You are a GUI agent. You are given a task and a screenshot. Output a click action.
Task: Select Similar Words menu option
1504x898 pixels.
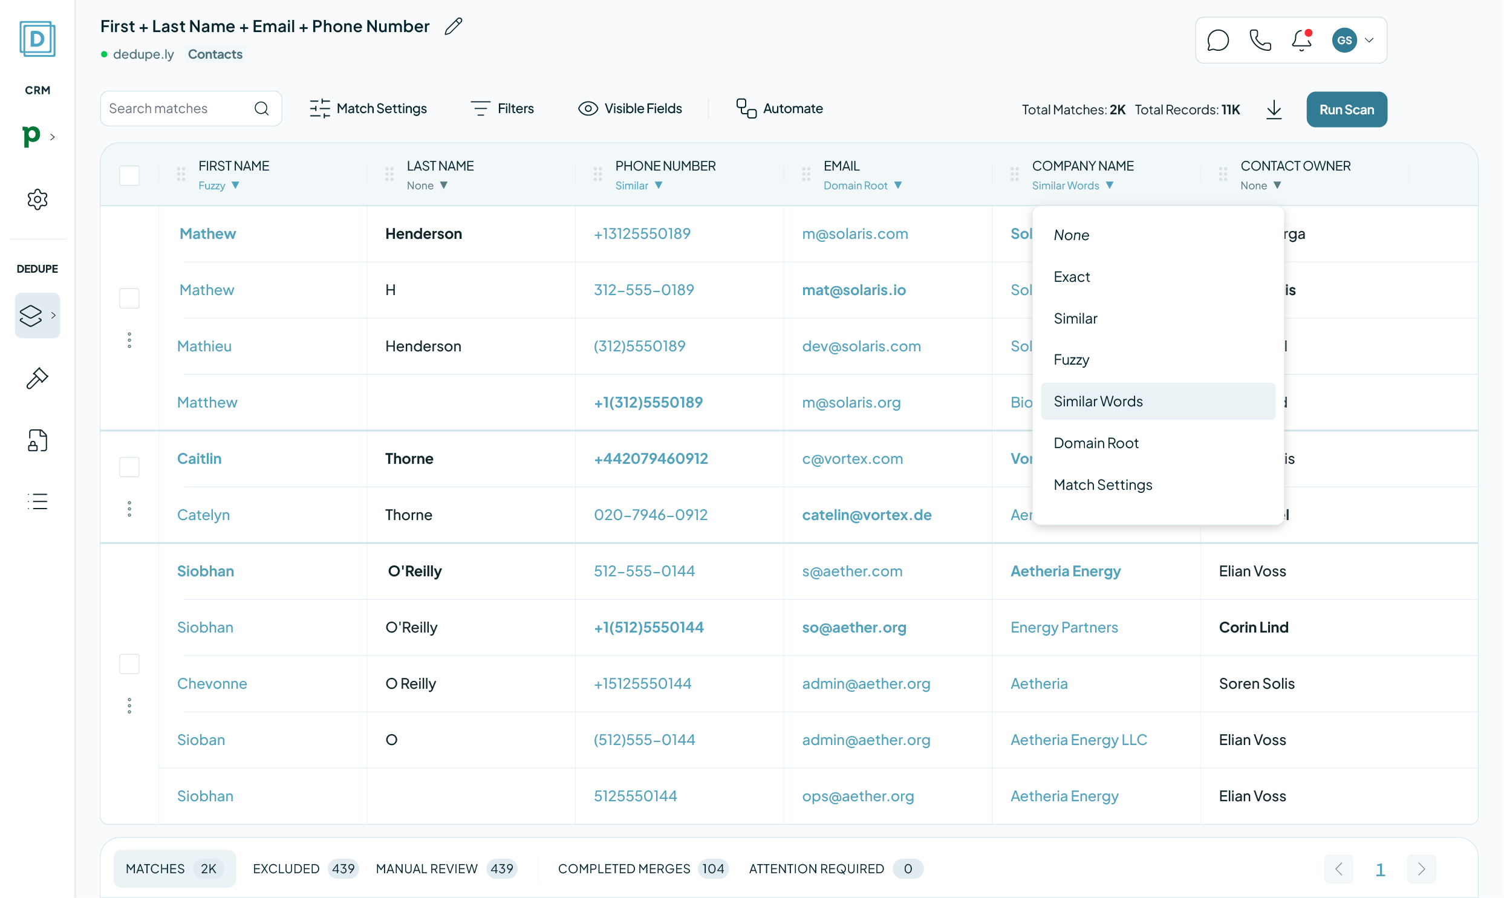(x=1158, y=401)
